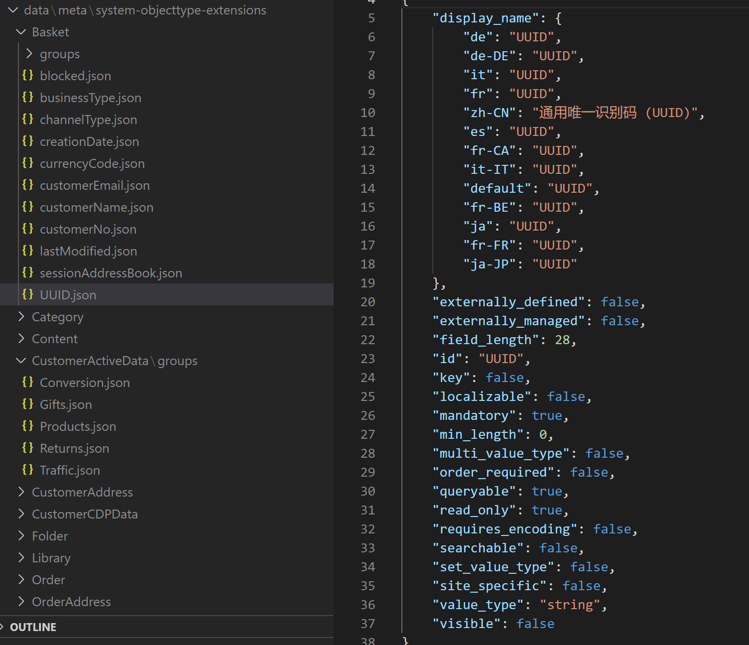Click line number 10 in gutter
This screenshot has width=749, height=645.
pyautogui.click(x=368, y=113)
